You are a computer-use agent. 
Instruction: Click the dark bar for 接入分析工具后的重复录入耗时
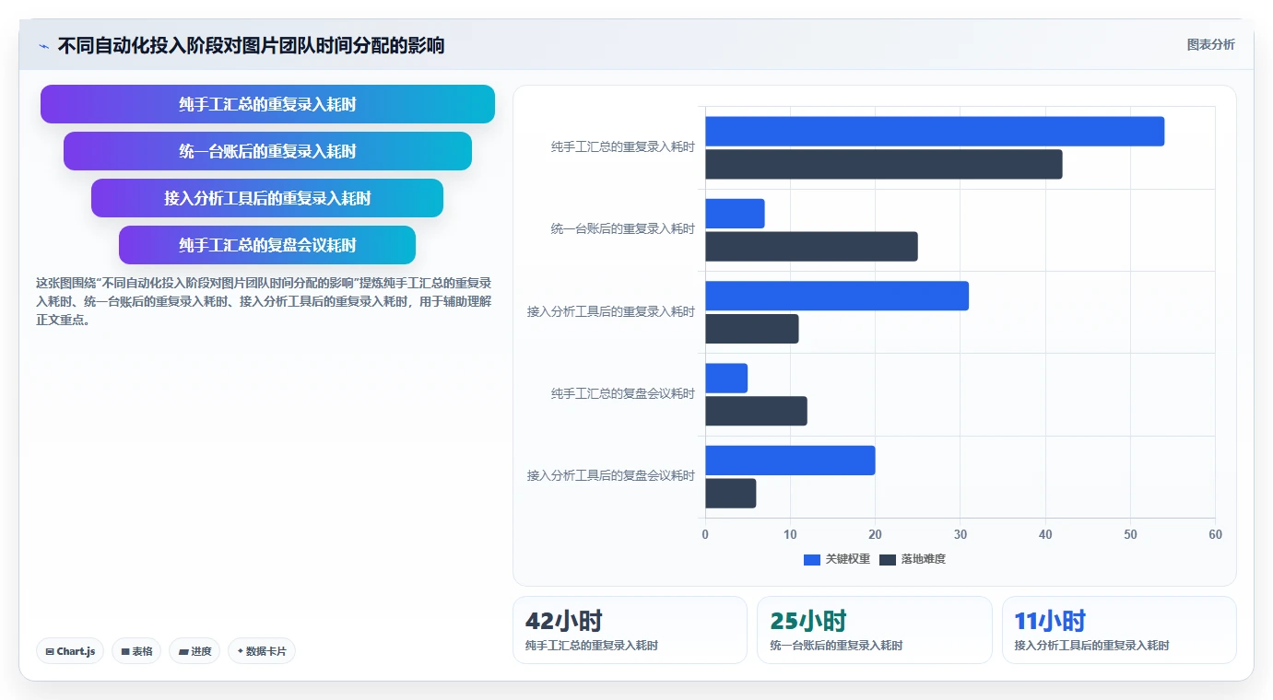tap(752, 329)
